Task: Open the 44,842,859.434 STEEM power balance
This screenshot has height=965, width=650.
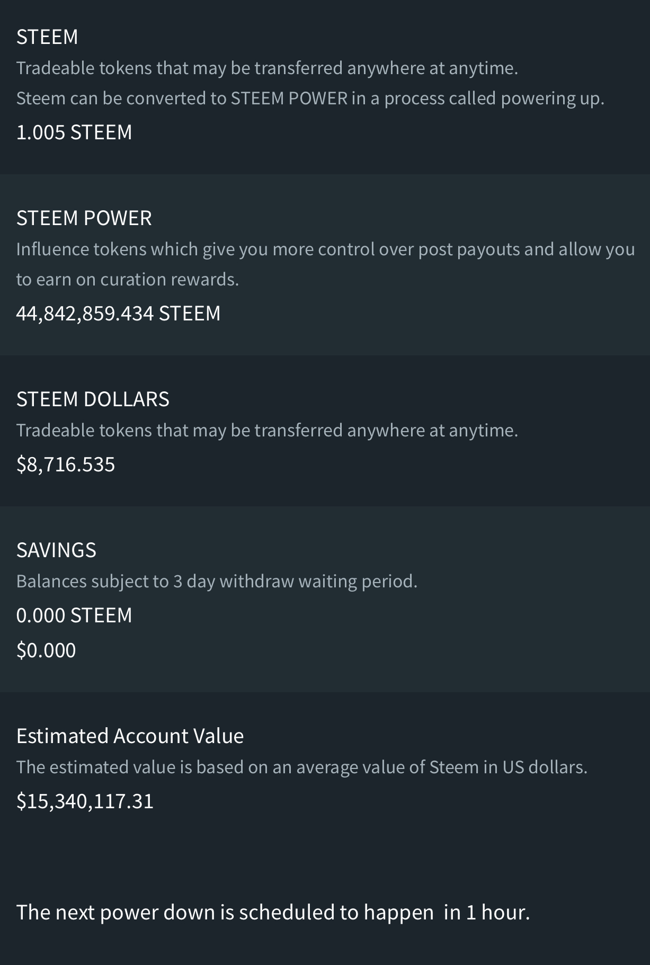Action: (118, 314)
